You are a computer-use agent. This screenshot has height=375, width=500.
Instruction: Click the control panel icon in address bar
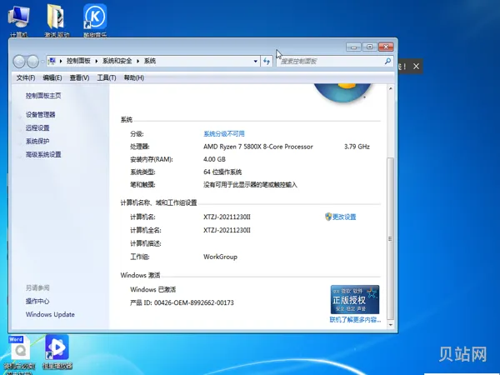(52, 61)
